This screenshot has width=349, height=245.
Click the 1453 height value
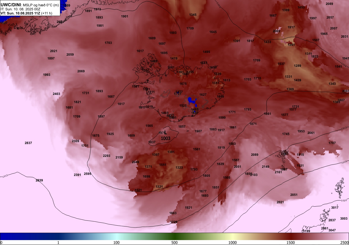click(x=301, y=7)
